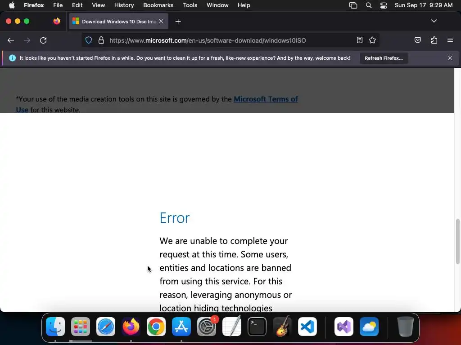This screenshot has width=461, height=345.
Task: Launch Safari from the Dock
Action: (x=106, y=327)
